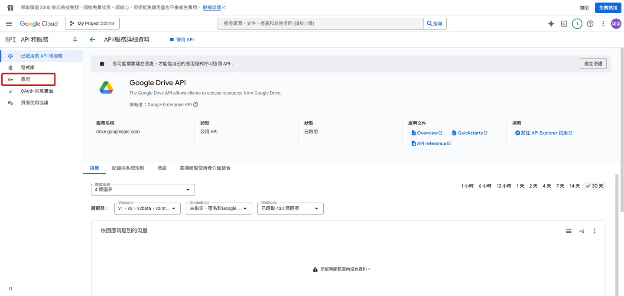Screen dimensions: 624x296
Task: Select the 1 天 time range
Action: point(520,186)
